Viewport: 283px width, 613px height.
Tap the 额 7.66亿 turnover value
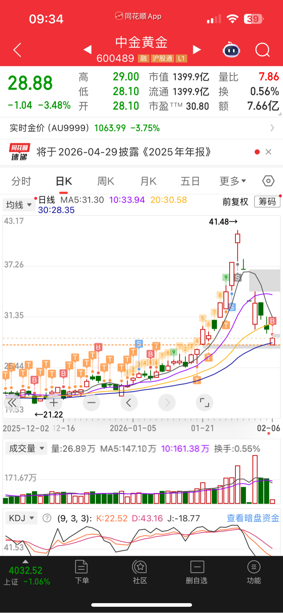263,106
